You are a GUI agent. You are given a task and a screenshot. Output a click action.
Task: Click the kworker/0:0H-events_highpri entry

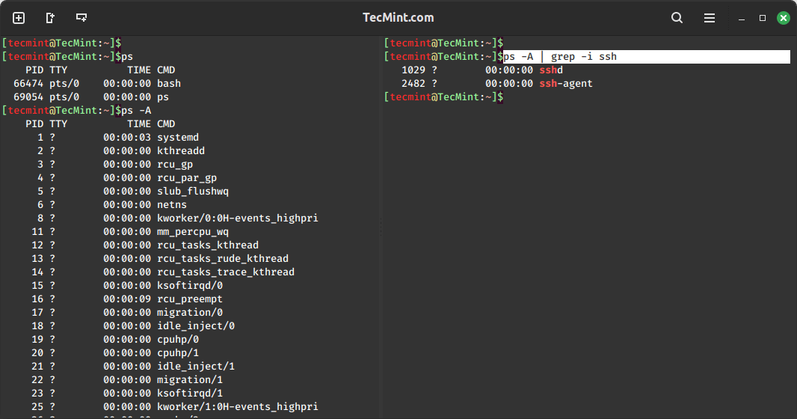click(237, 218)
